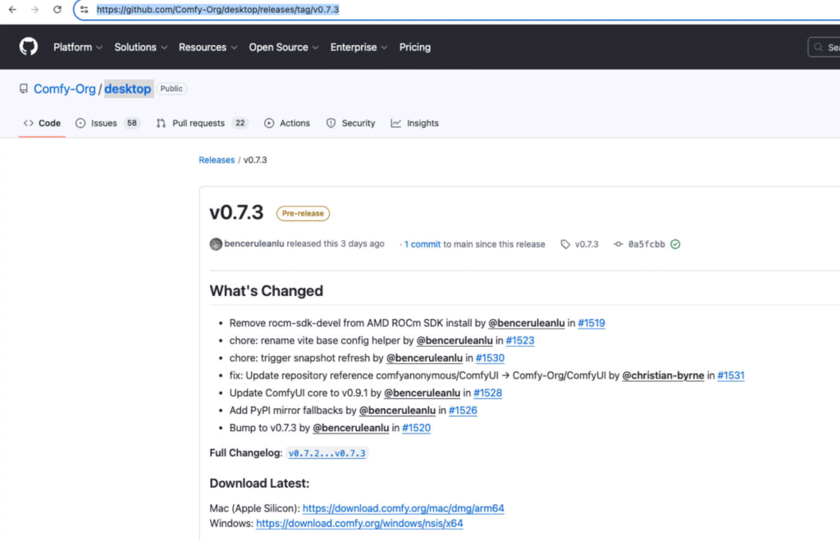Expand the Open Source dropdown
Screen dimensions: 840x541
[284, 48]
